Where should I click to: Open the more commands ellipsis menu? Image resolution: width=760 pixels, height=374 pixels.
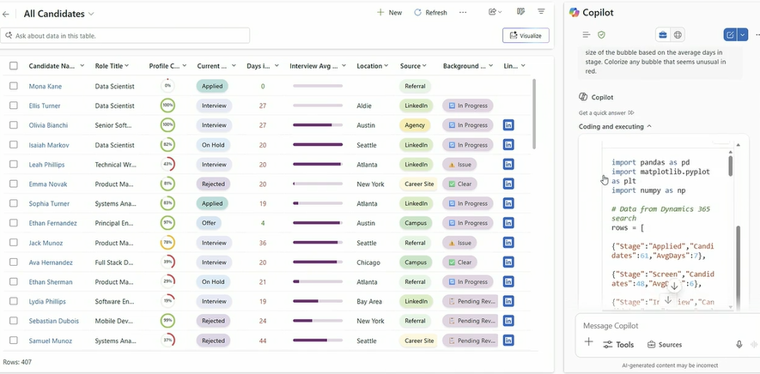click(463, 12)
